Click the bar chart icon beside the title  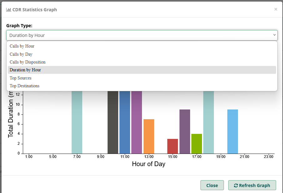pos(8,9)
